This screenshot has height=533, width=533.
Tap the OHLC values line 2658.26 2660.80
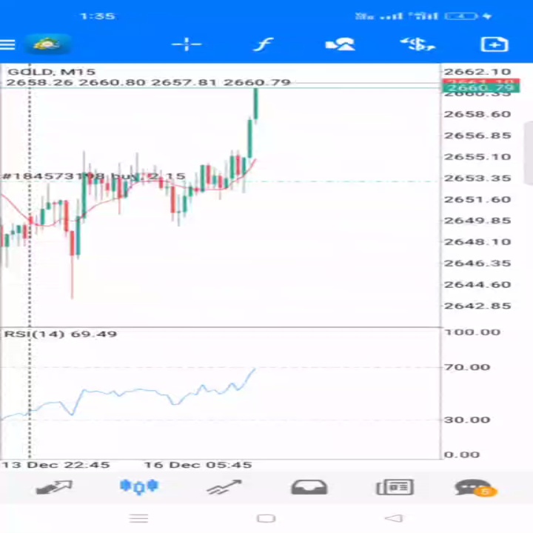pyautogui.click(x=148, y=83)
